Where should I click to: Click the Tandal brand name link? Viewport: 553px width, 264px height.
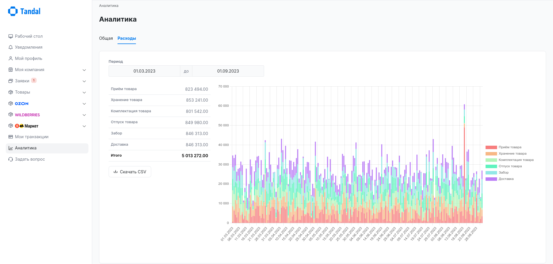30,12
